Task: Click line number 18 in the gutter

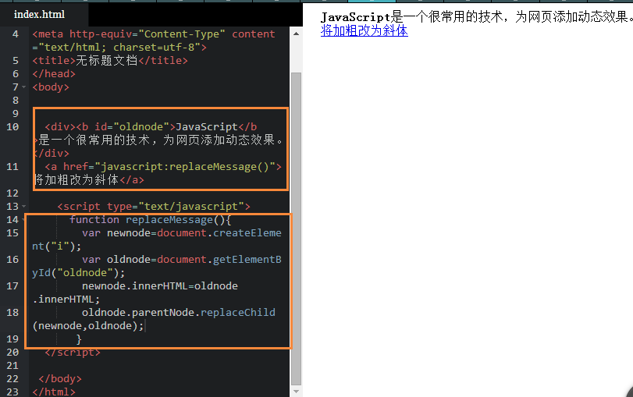Action: point(12,313)
